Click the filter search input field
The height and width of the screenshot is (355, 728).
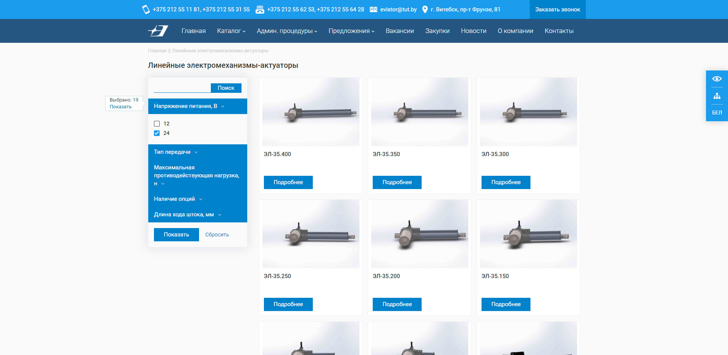182,88
